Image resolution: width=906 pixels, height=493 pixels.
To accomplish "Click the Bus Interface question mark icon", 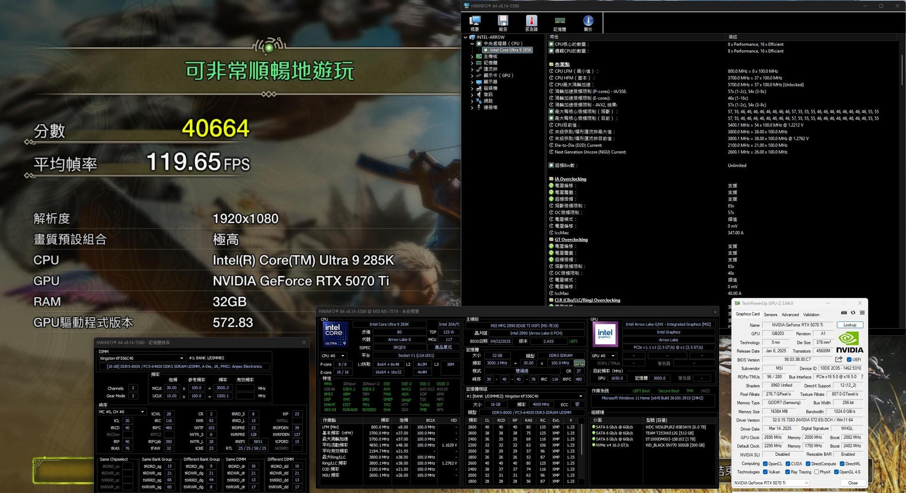I will (862, 377).
